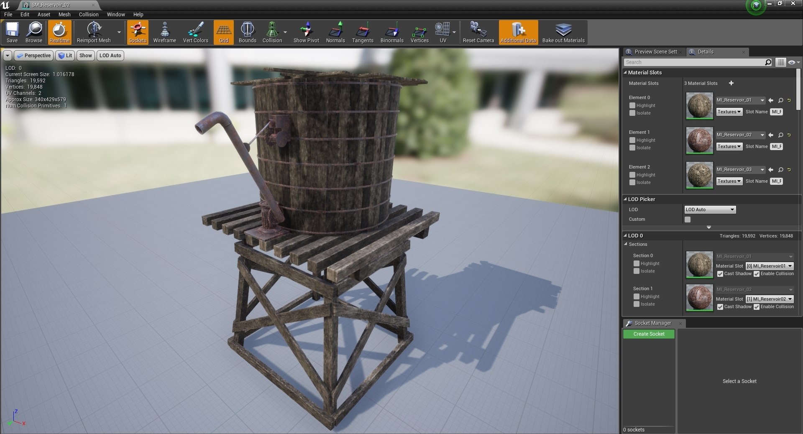Display mesh Normals
This screenshot has width=803, height=434.
[335, 32]
